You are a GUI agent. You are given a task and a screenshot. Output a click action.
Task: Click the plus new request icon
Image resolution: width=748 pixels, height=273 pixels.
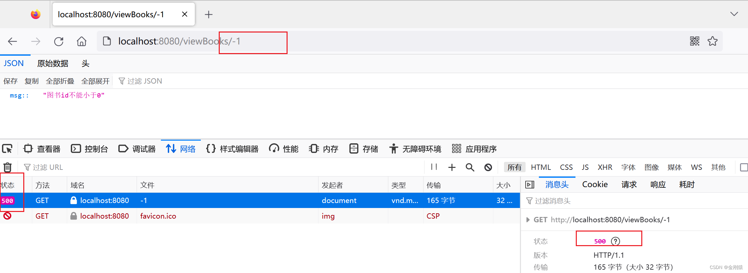pos(452,167)
